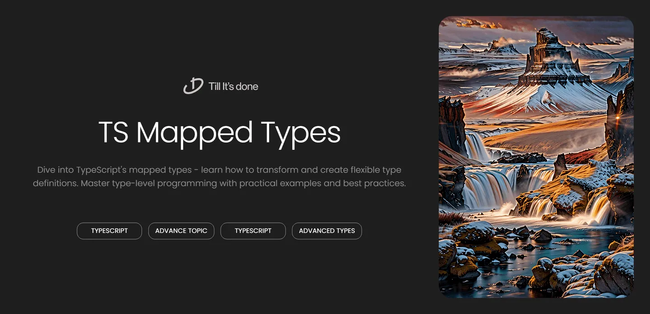Click the description line starting "definitions. Master"
This screenshot has height=314, width=650.
coord(219,183)
